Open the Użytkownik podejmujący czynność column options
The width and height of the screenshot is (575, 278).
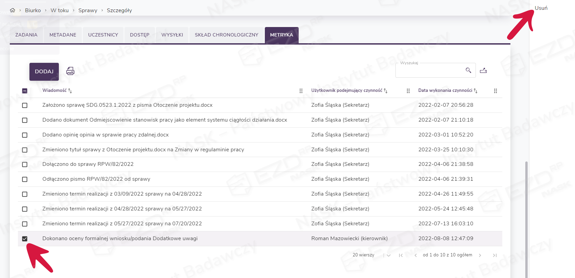pos(408,91)
